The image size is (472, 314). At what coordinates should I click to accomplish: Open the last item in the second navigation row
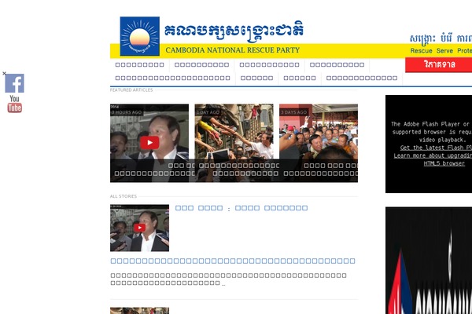coord(362,78)
